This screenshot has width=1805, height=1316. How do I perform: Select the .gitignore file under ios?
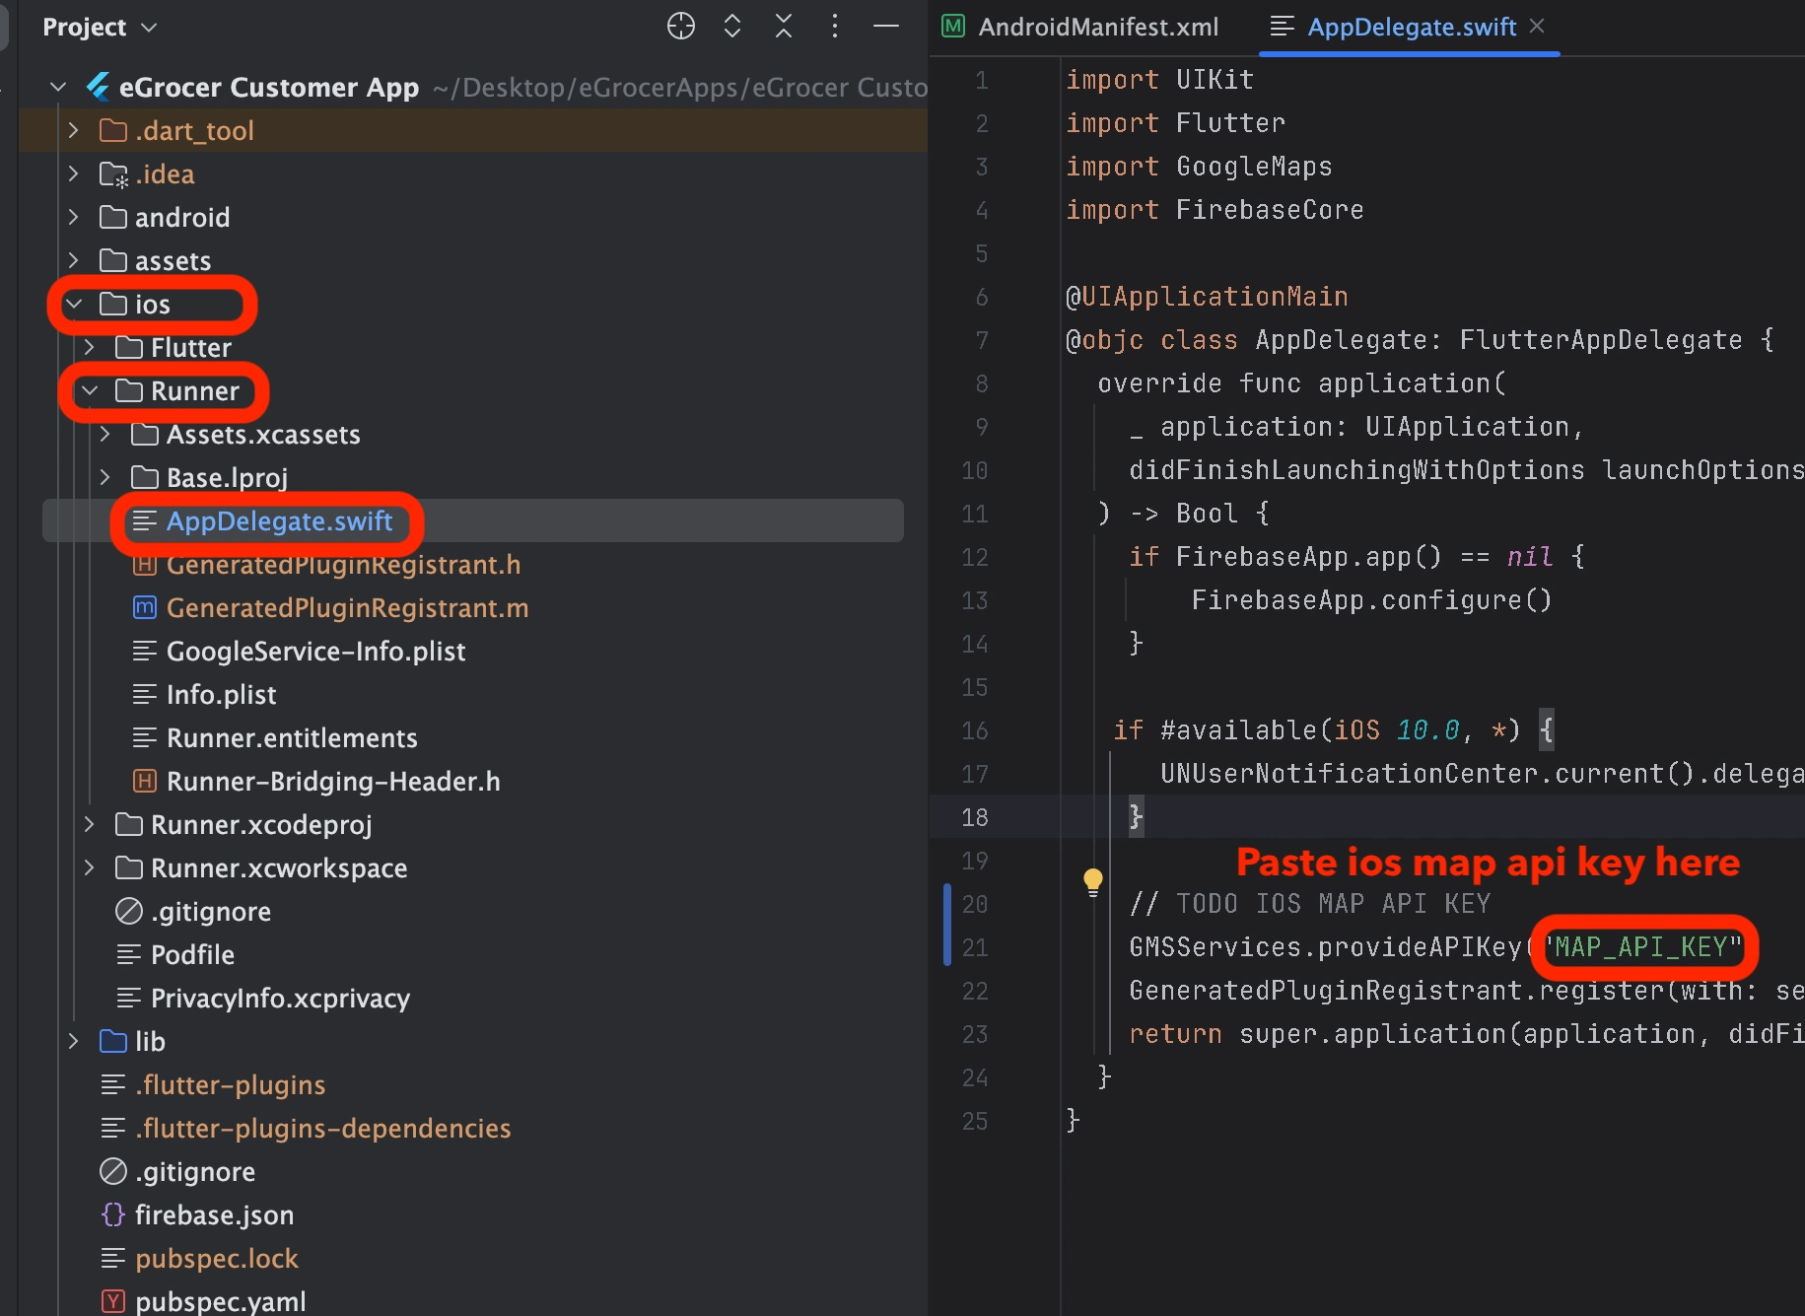[211, 912]
